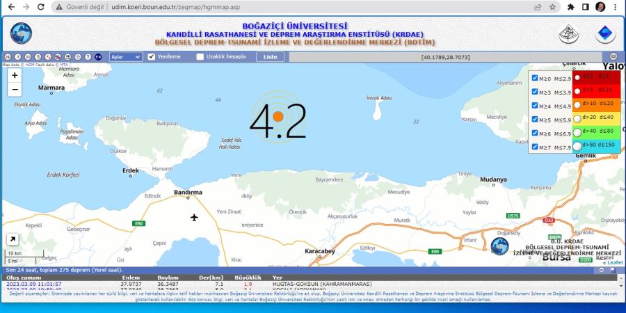Uncheck the M≥3 M≤3.9 magnitude filter
This screenshot has height=313, width=626.
(535, 91)
